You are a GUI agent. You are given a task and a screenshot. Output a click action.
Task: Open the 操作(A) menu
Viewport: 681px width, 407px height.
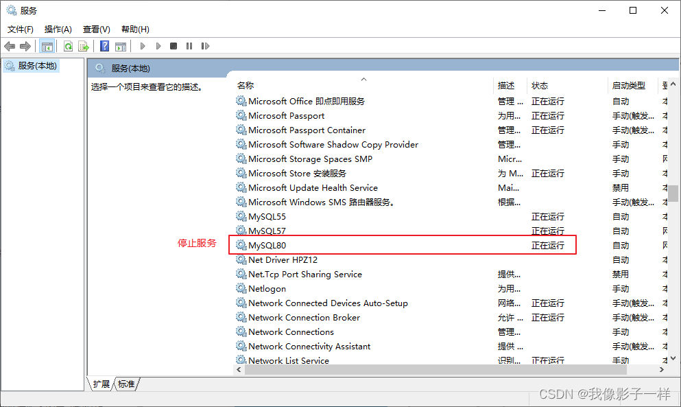click(x=58, y=29)
